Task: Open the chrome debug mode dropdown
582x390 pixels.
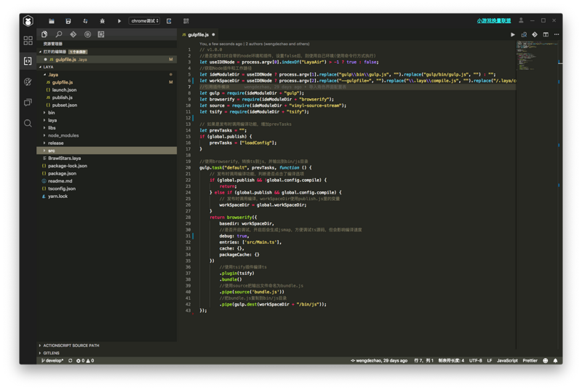Action: (x=144, y=21)
